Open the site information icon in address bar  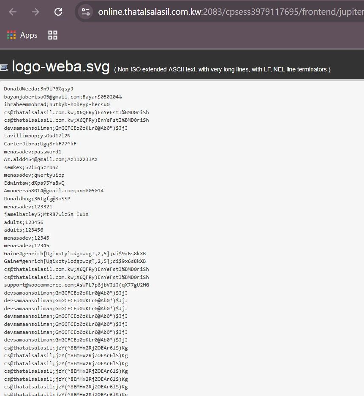click(x=86, y=12)
